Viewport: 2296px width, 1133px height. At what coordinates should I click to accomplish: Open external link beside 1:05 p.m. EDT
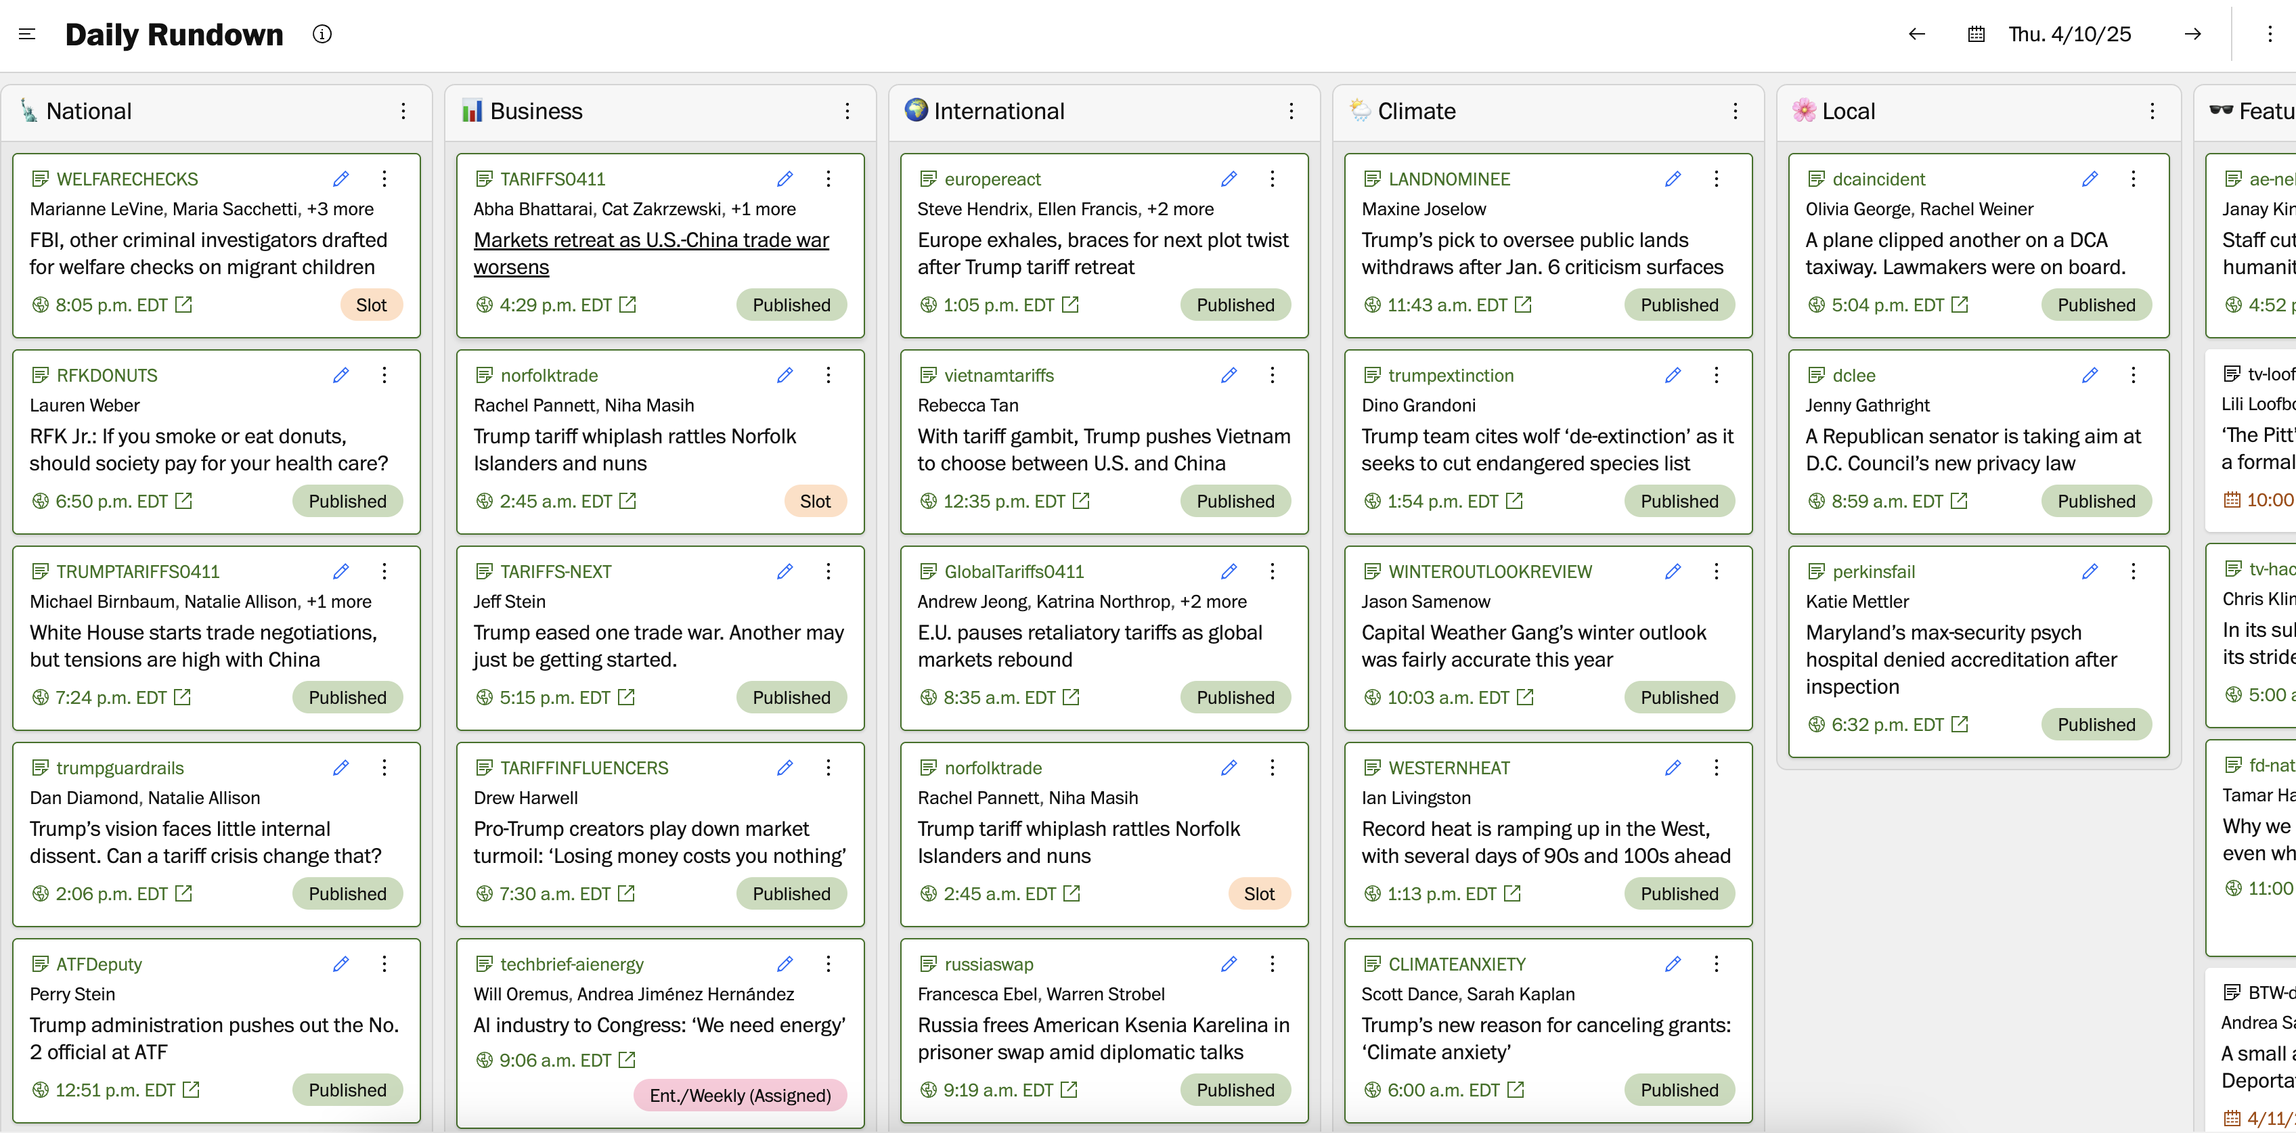1070,305
